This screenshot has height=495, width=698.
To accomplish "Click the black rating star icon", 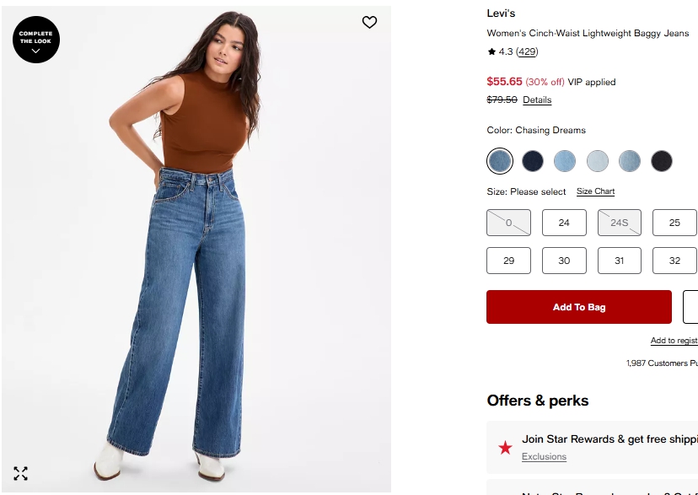I will [491, 51].
